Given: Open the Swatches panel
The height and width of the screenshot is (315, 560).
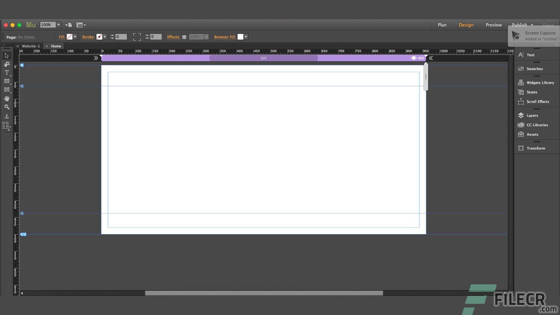Looking at the screenshot, I should pos(535,69).
